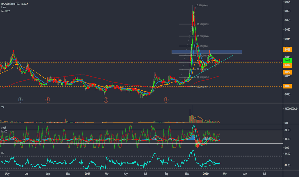Click the 88.60%(0.024) Fibonacci level label
This screenshot has height=177, width=299.
[203, 77]
